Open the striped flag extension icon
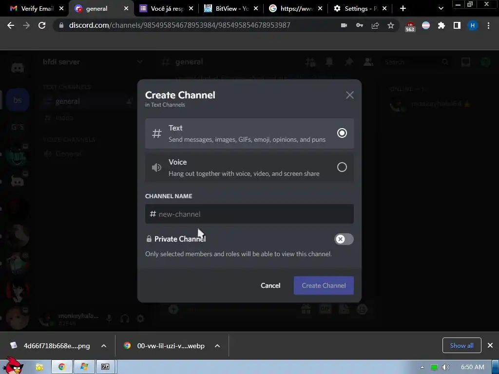 click(x=426, y=25)
